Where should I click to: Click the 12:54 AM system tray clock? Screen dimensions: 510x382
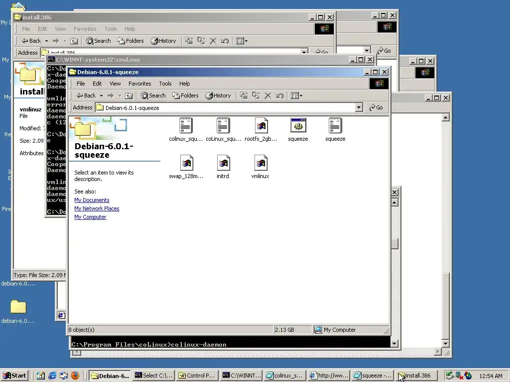pos(491,376)
